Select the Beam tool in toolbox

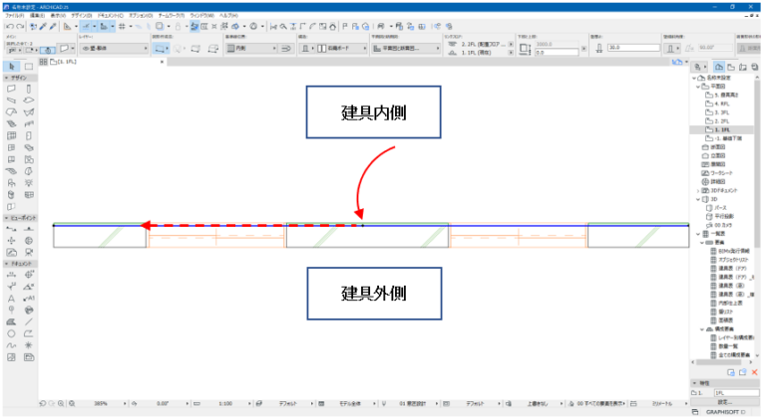[x=11, y=101]
